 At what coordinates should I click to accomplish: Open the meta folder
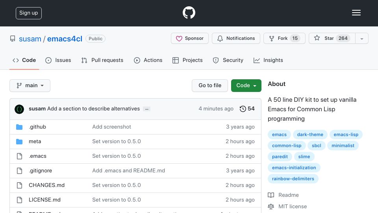[35, 142]
